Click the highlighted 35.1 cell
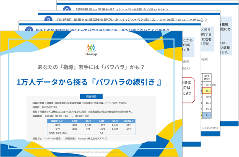The width and height of the screenshot is (239, 157). tap(207, 91)
